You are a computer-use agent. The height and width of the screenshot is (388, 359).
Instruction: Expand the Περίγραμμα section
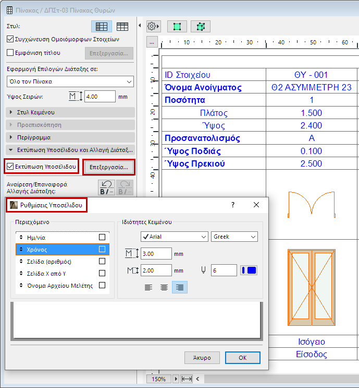pos(70,137)
